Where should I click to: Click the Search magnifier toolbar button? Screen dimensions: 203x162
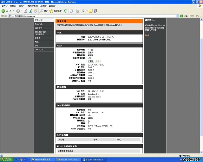43,11
